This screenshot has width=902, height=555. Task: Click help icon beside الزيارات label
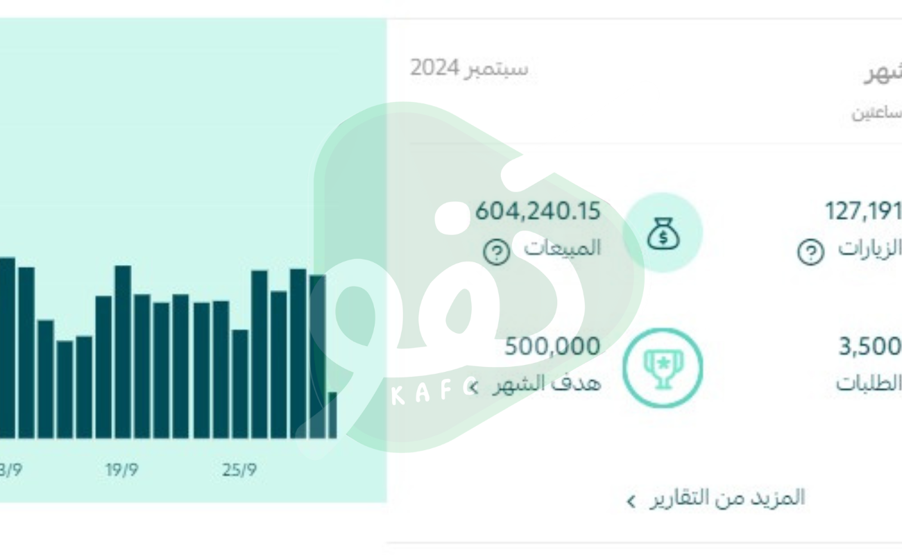pos(810,253)
